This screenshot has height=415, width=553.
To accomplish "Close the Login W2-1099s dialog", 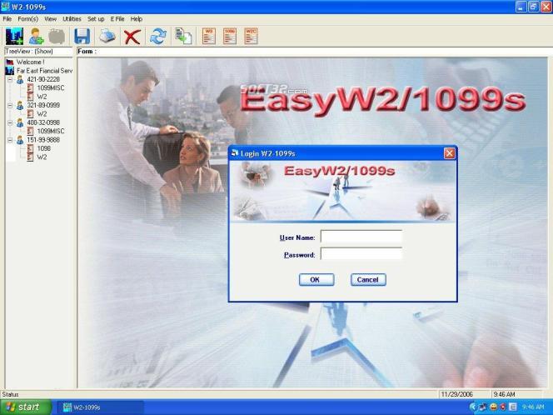I will [x=450, y=153].
